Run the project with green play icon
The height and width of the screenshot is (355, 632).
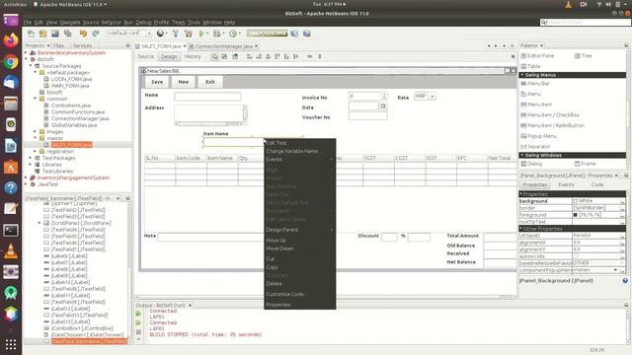(x=201, y=34)
